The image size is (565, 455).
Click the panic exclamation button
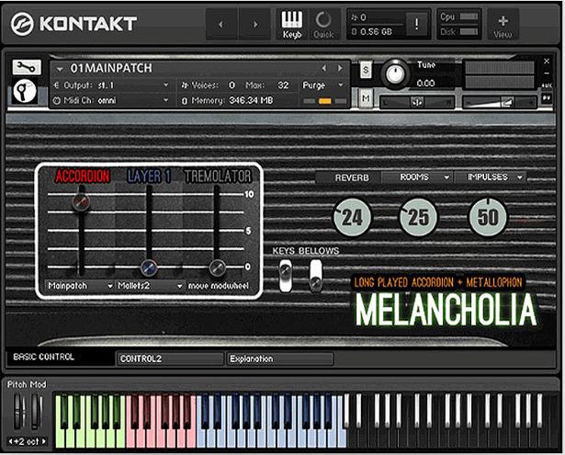pyautogui.click(x=416, y=24)
